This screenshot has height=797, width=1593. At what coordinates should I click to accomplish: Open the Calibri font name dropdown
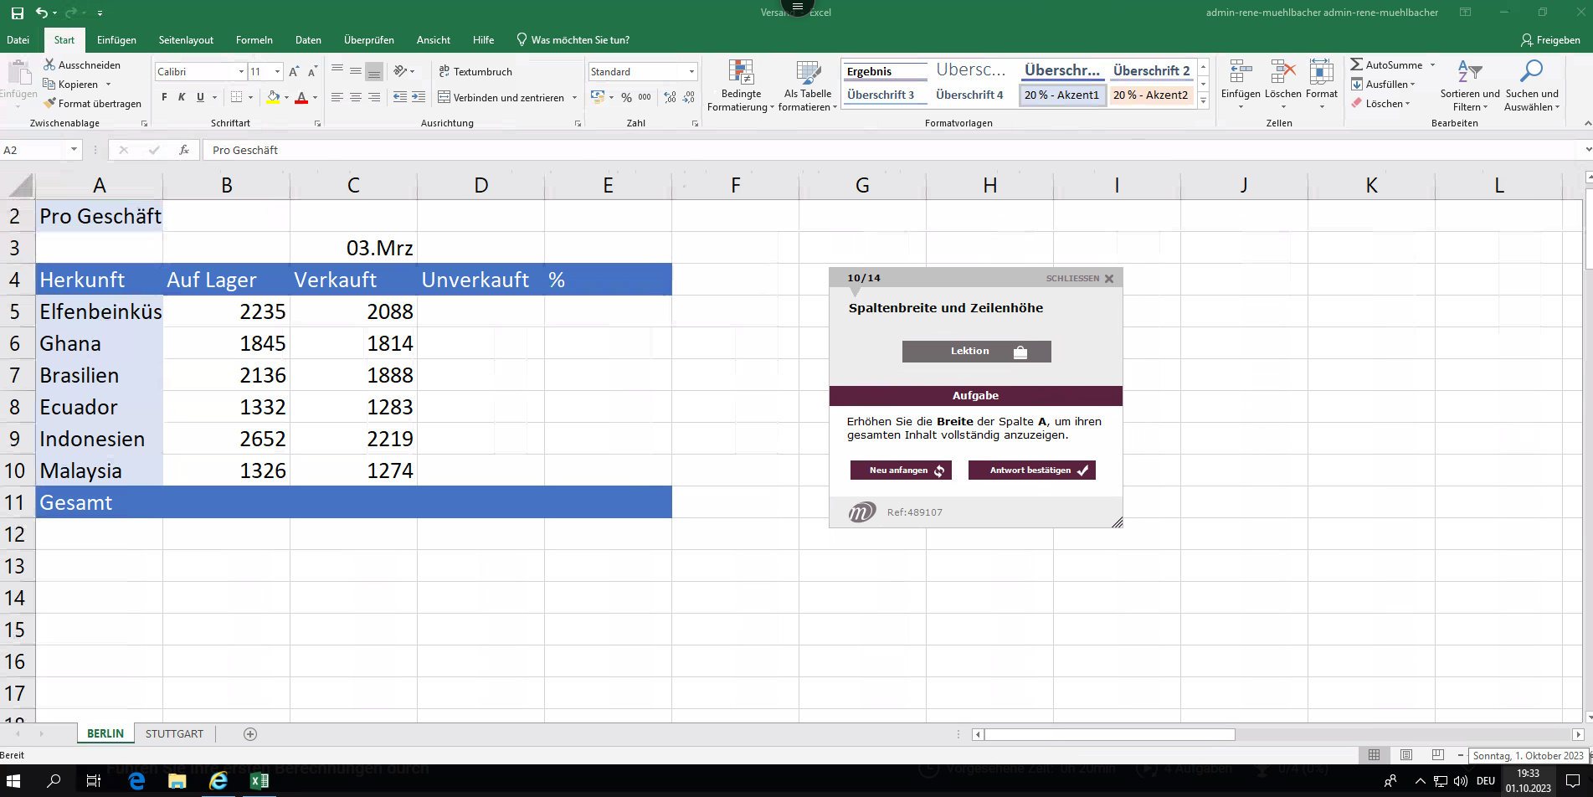(241, 71)
